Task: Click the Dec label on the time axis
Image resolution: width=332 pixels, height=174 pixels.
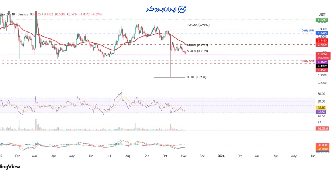Action: pyautogui.click(x=202, y=156)
